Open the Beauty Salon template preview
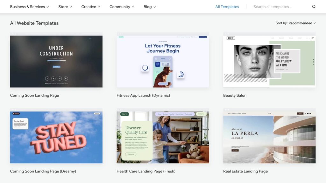The image size is (326, 183). click(269, 60)
